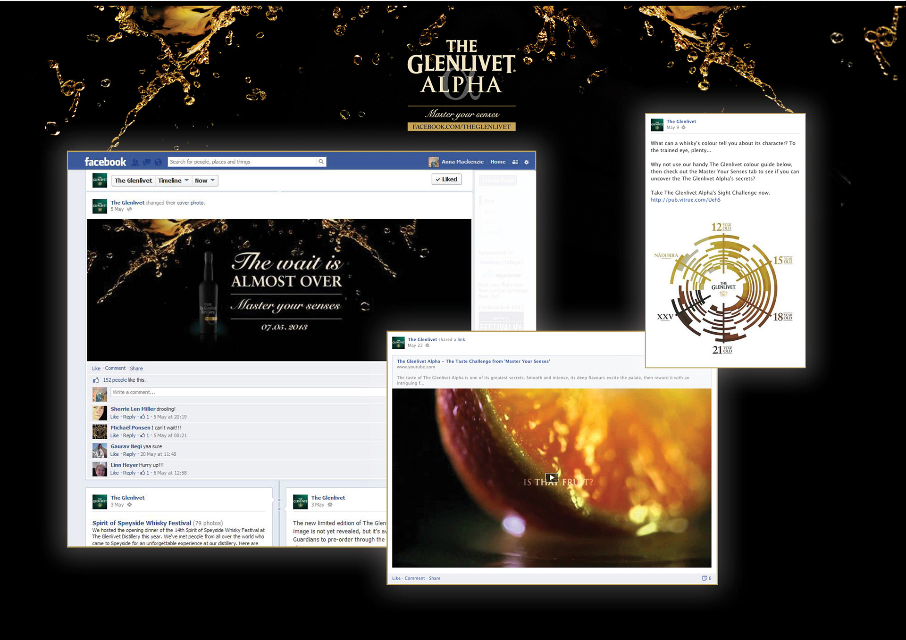The height and width of the screenshot is (640, 906).
Task: Open the Now dropdown
Action: [205, 181]
